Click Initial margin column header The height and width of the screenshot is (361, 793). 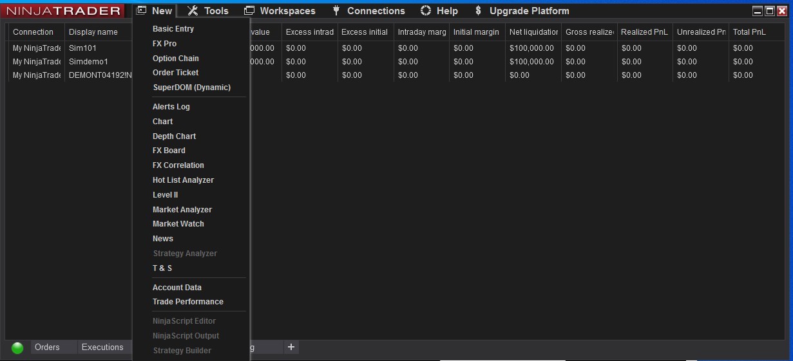click(477, 32)
